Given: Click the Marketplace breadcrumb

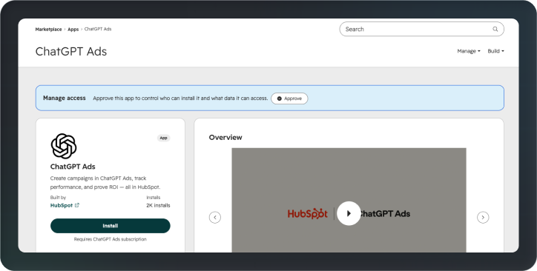Looking at the screenshot, I should click(49, 30).
